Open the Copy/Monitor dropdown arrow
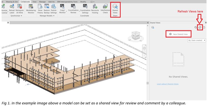The height and width of the screenshot is (106, 207). click(66, 11)
